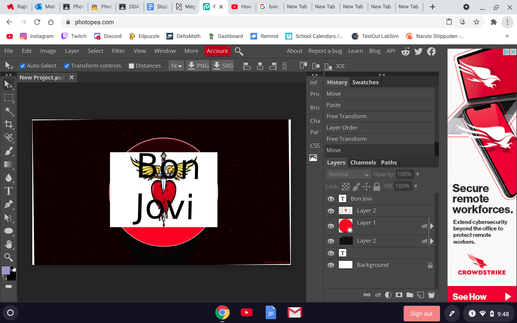Image resolution: width=517 pixels, height=323 pixels.
Task: Expand effects of dark Layer 2
Action: [x=432, y=241]
